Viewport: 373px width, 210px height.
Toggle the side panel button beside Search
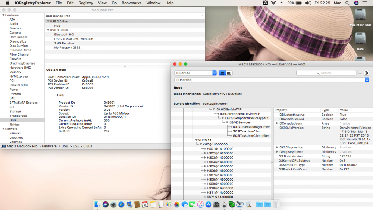(x=367, y=73)
